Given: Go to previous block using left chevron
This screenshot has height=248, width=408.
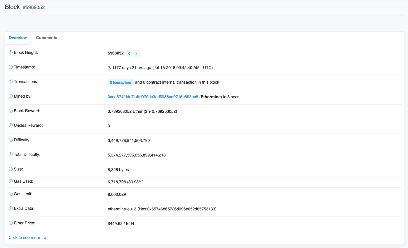Looking at the screenshot, I should coord(129,53).
